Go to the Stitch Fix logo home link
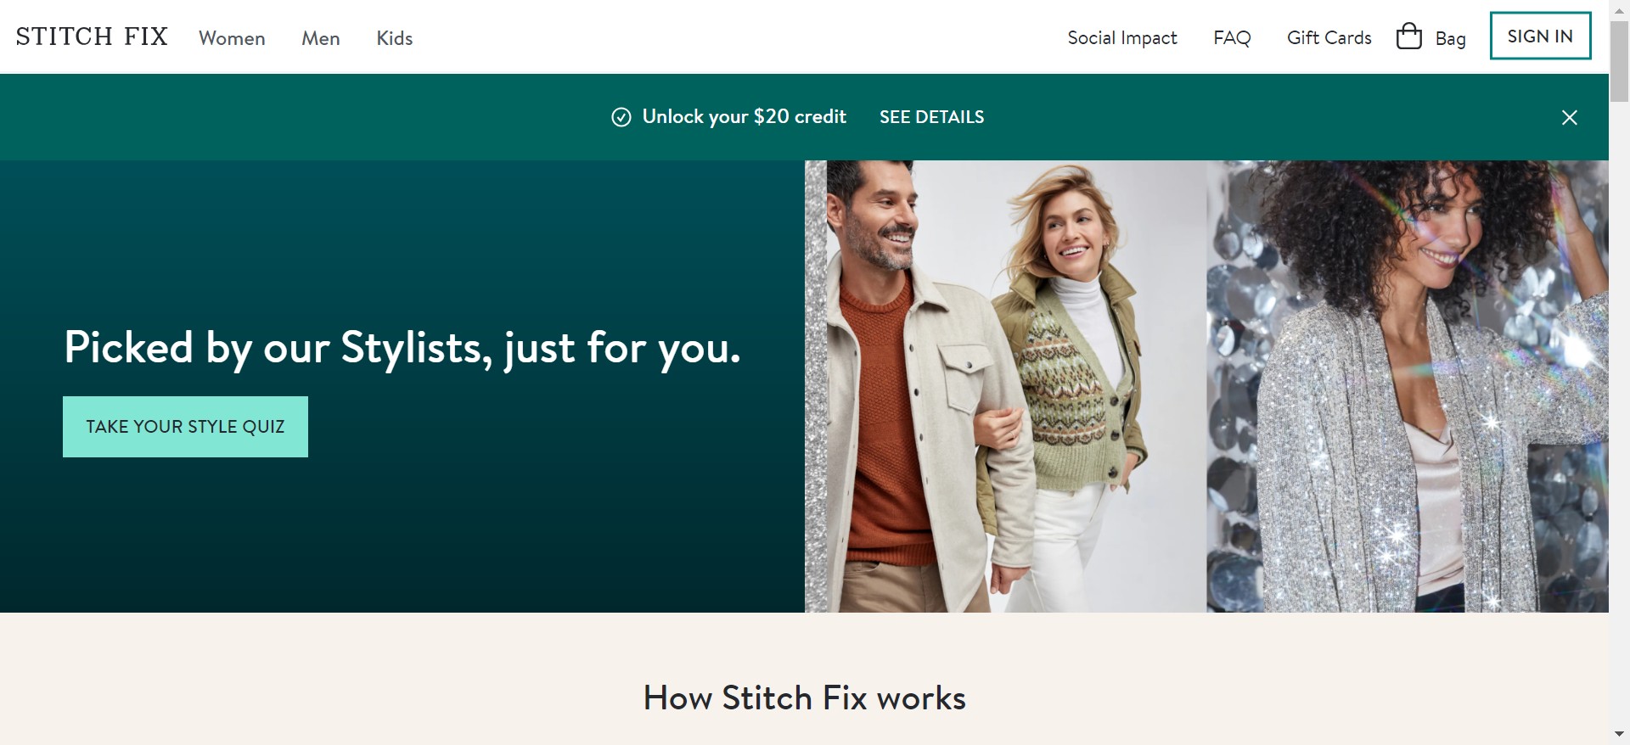This screenshot has width=1630, height=745. point(92,36)
